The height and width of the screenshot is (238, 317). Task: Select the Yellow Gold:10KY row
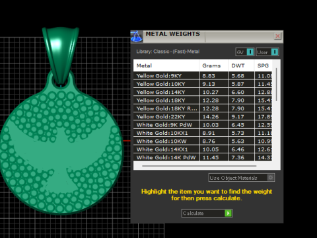click(203, 84)
